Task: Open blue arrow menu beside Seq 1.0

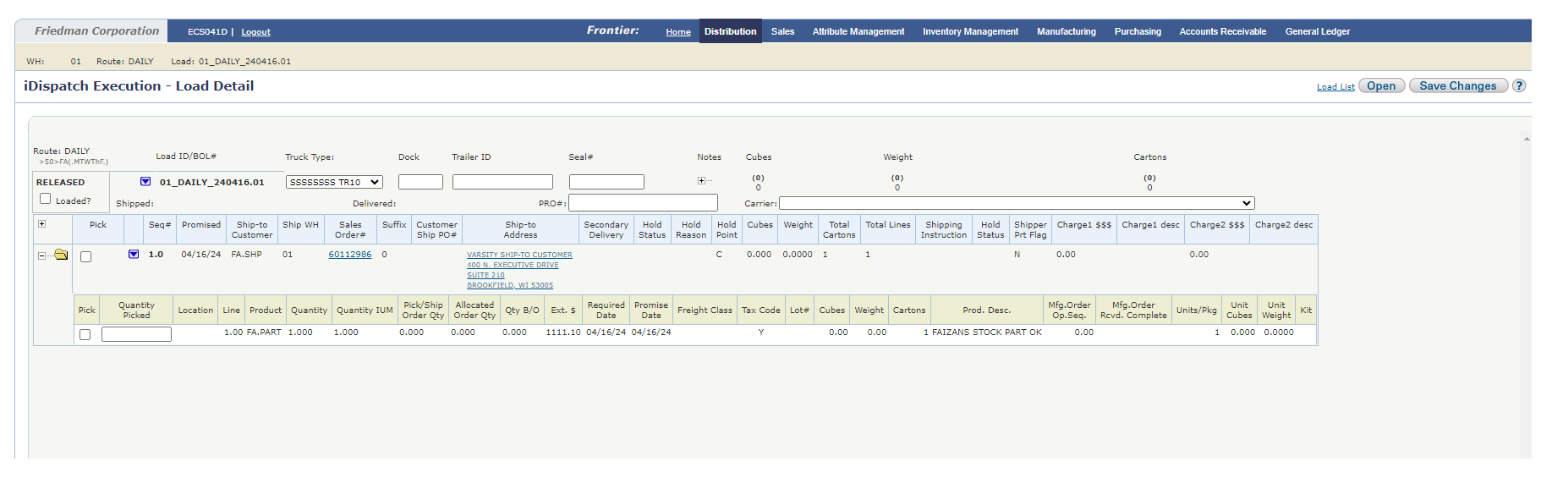Action: click(x=134, y=254)
